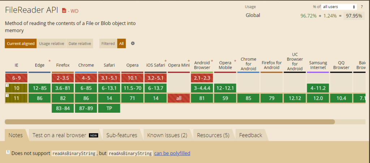
Task: Click the settings gear icon next to All
Action: pos(133,43)
